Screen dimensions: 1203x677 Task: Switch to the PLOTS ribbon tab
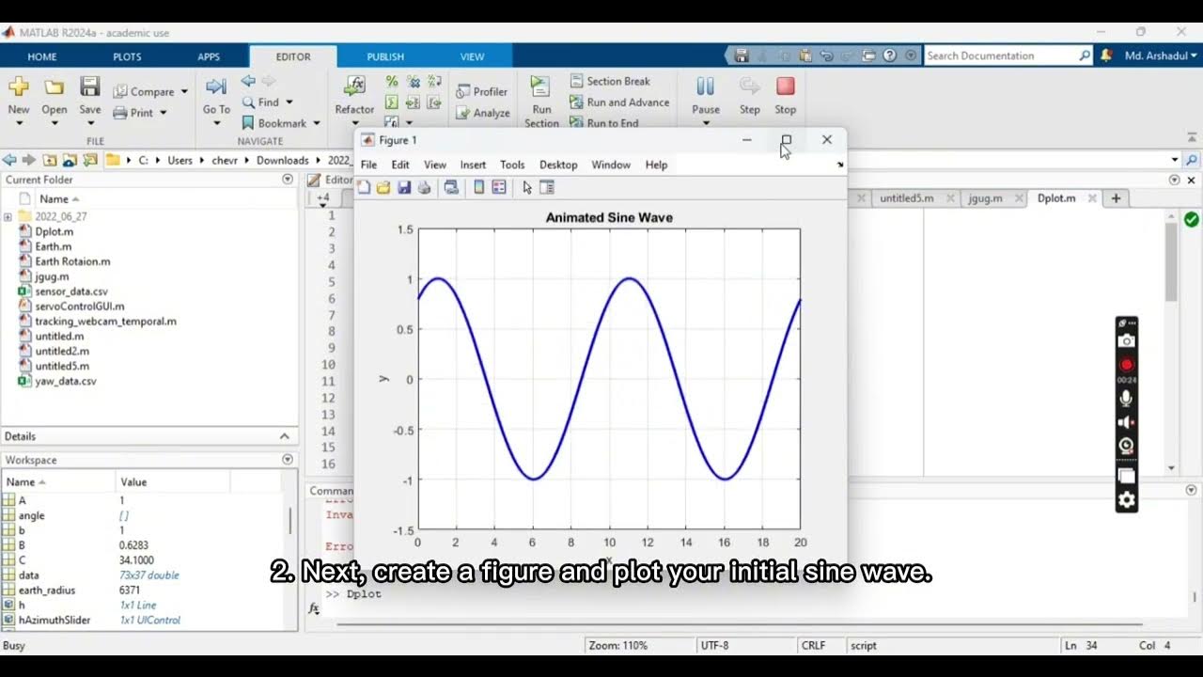127,56
